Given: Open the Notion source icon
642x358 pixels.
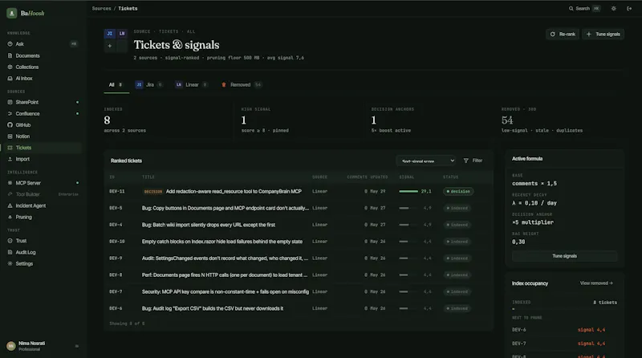Looking at the screenshot, I should (x=10, y=136).
